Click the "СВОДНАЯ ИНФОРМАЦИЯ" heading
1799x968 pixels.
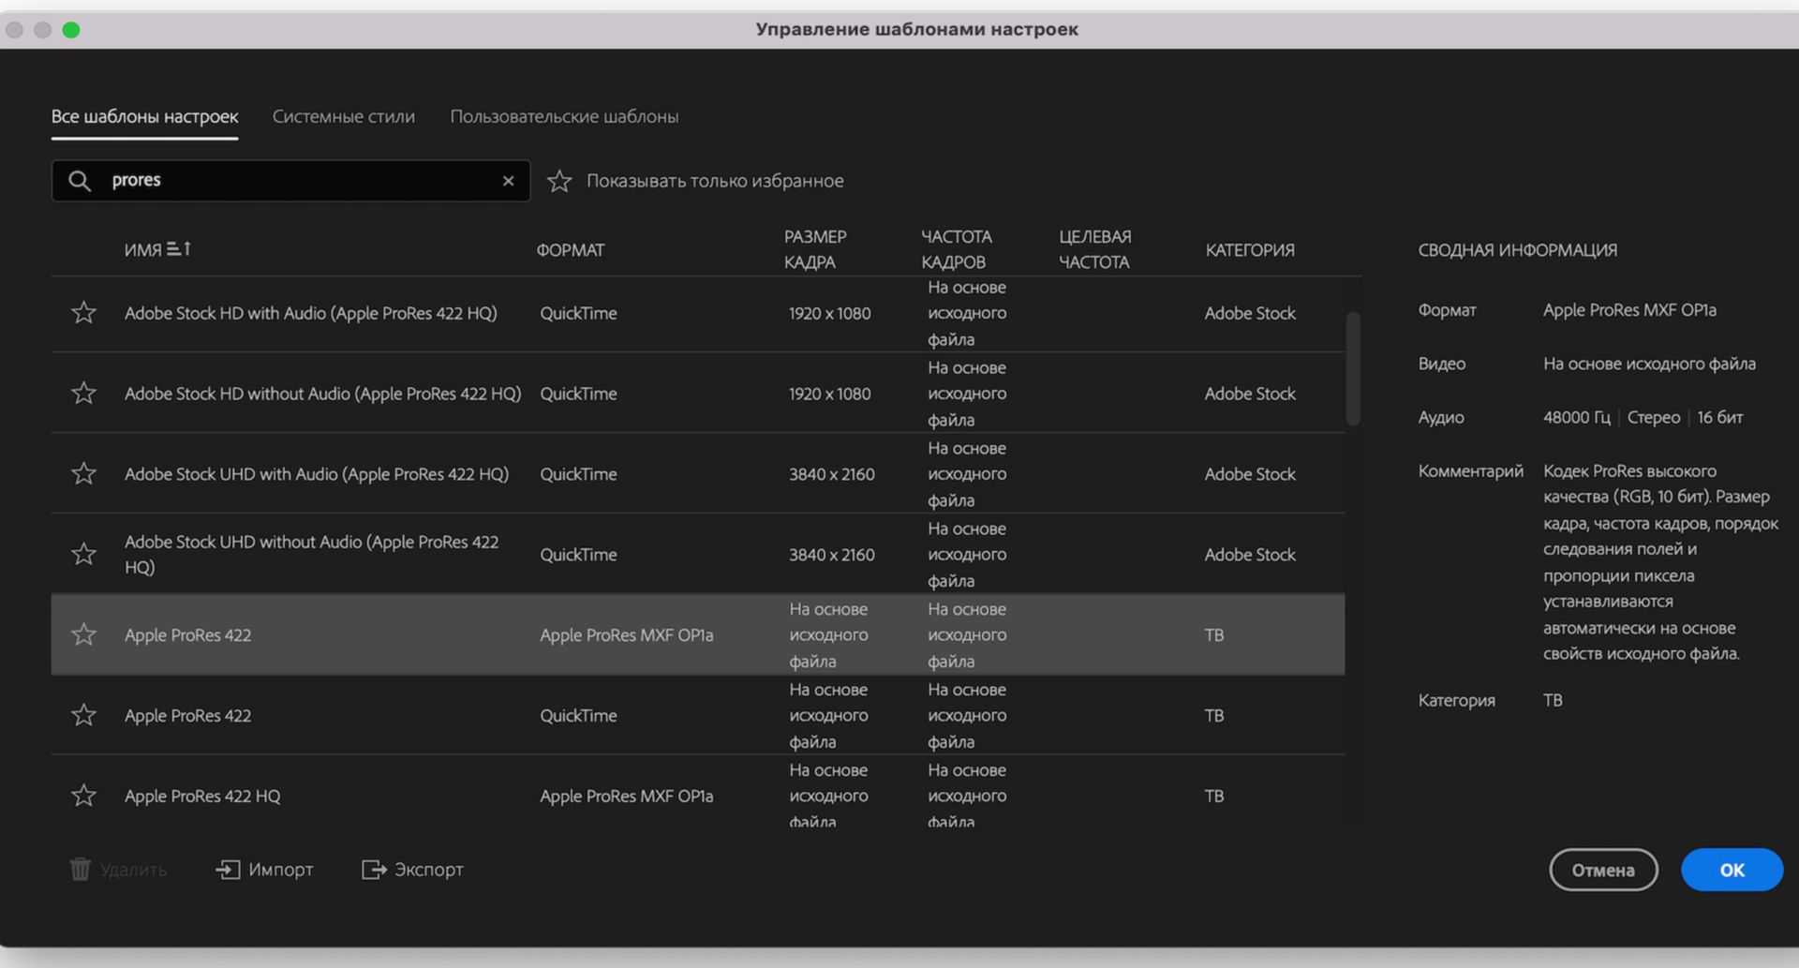point(1517,249)
